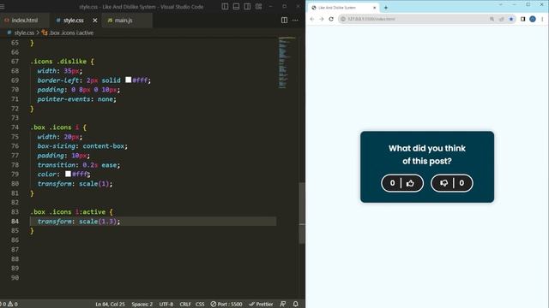
Task: Click line number 67 in gutter
Action: click(x=15, y=62)
